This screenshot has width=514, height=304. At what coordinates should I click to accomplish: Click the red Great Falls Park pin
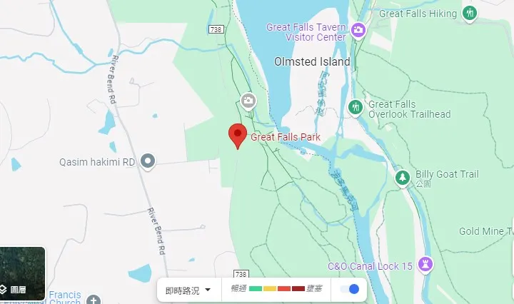[x=238, y=136]
